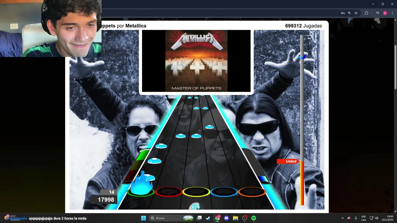Click the note streak counter 14
The width and height of the screenshot is (397, 223).
click(x=111, y=192)
